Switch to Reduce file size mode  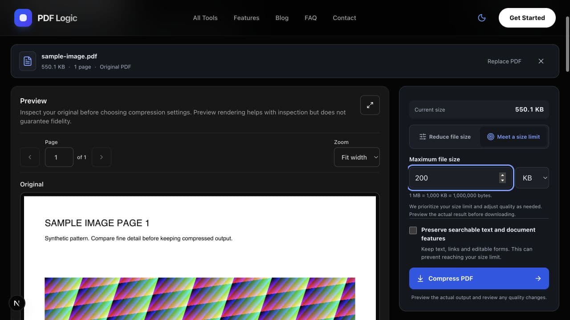(x=445, y=137)
